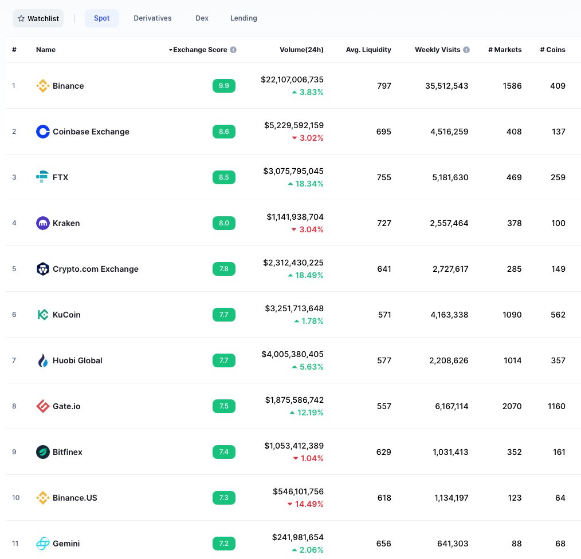Click the Binance.US logo icon
The height and width of the screenshot is (559, 581).
click(x=42, y=498)
